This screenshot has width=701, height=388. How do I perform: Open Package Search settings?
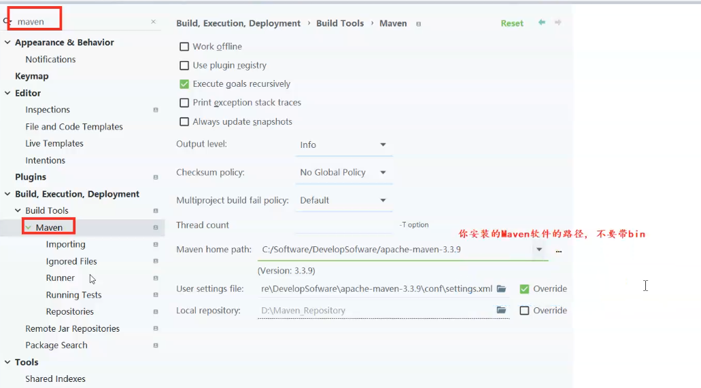(x=56, y=345)
